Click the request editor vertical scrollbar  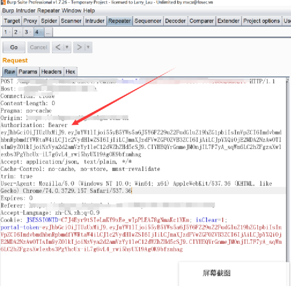[288, 169]
